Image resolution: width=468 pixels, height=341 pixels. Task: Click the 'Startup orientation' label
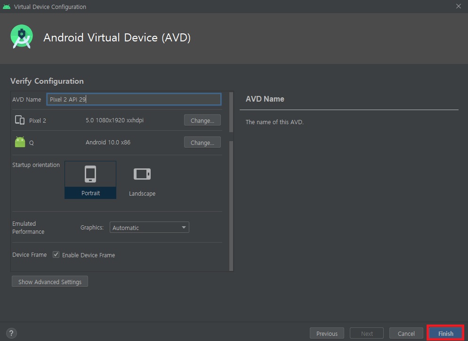tap(36, 165)
